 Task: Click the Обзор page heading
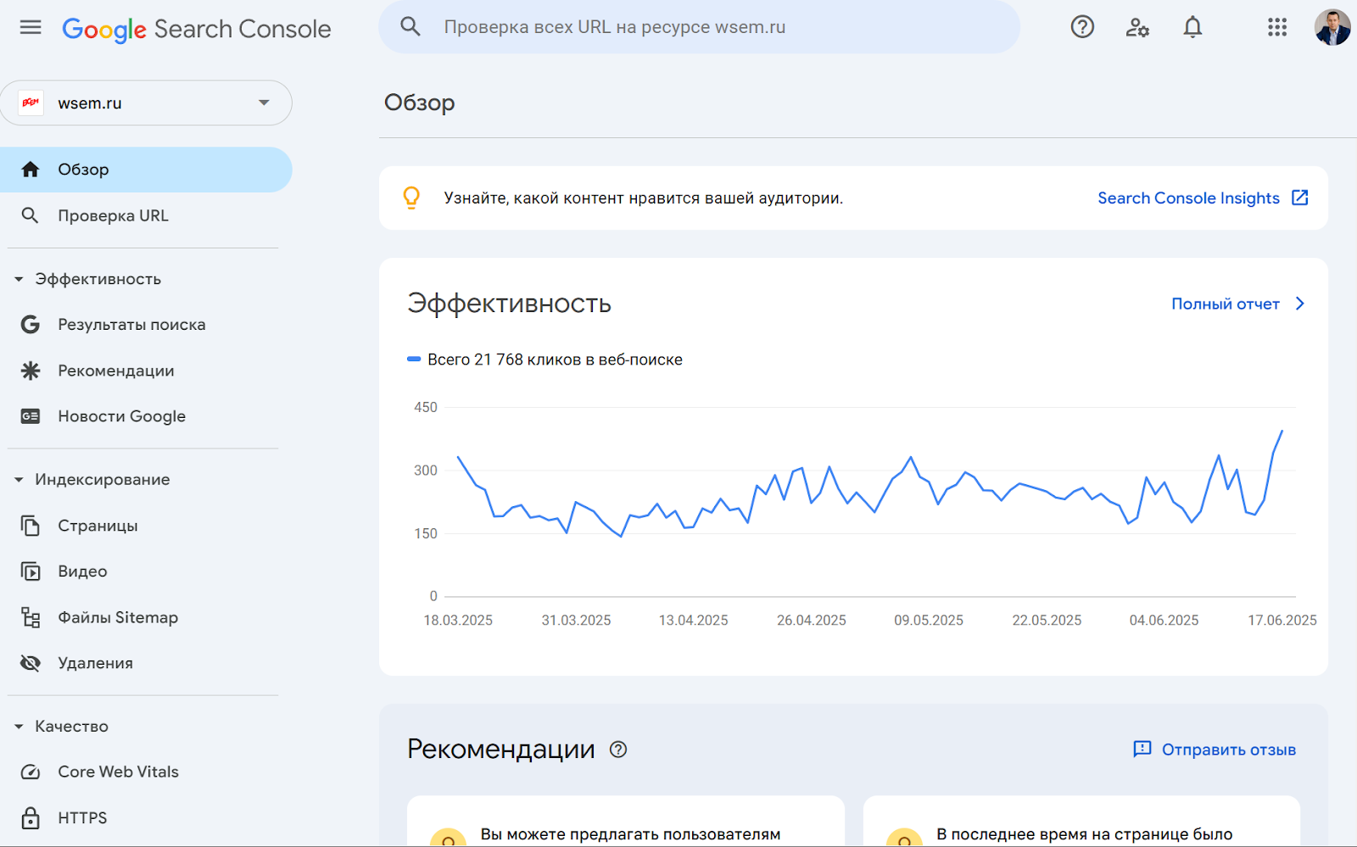420,103
